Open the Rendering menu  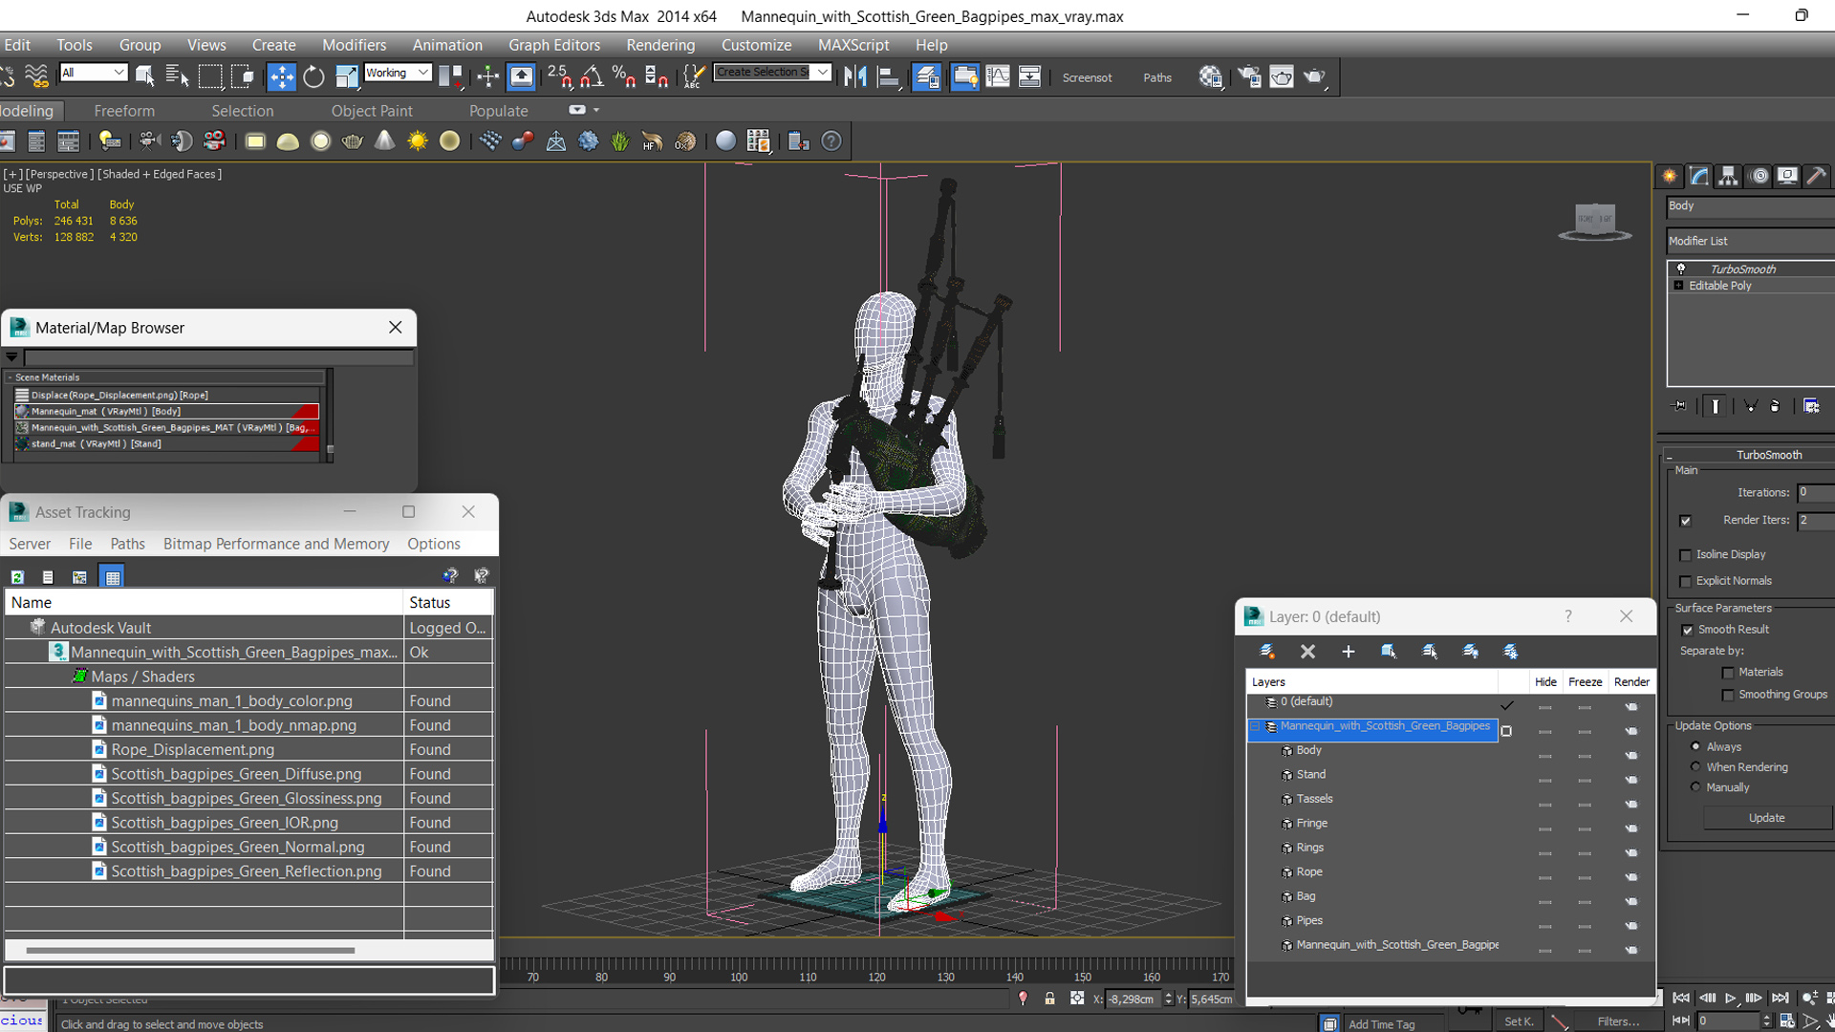(x=660, y=45)
